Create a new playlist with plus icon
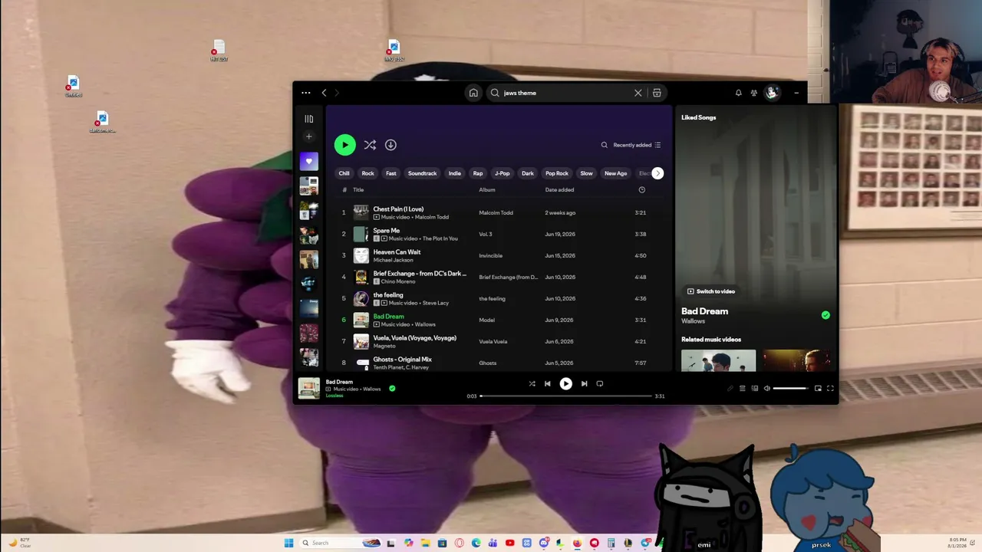The width and height of the screenshot is (982, 552). (x=308, y=136)
